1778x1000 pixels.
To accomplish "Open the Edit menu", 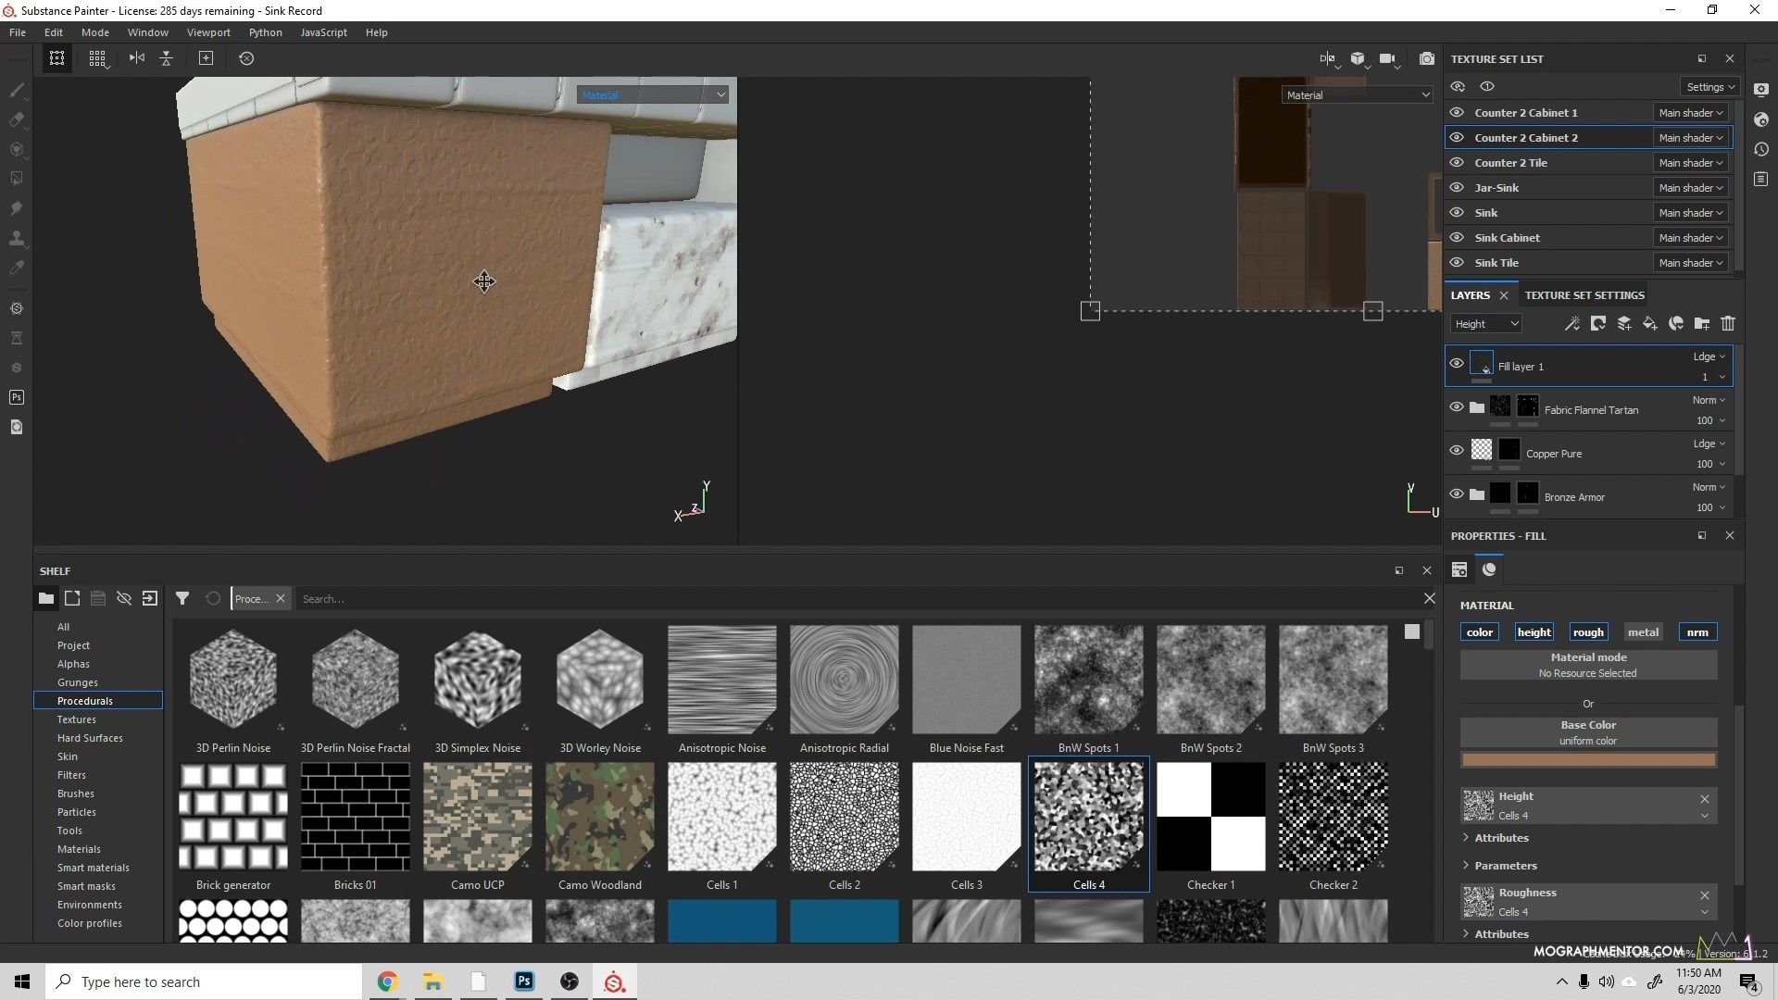I will 54,31.
